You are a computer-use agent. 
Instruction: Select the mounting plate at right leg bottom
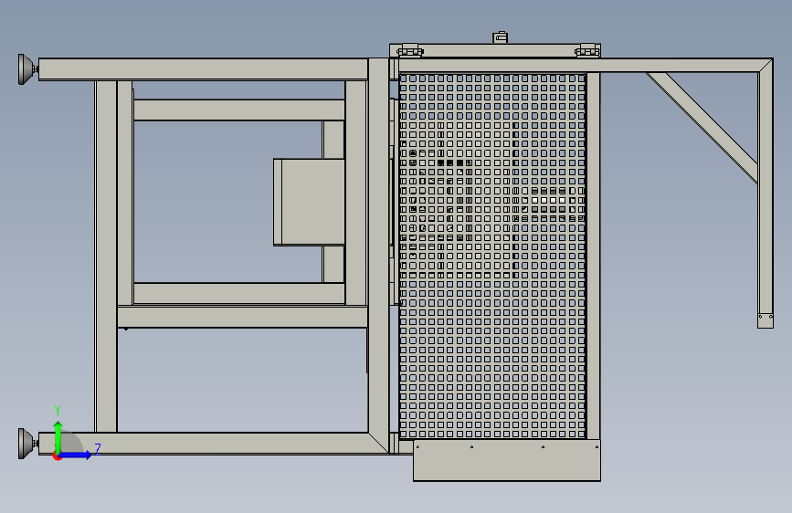(x=766, y=320)
